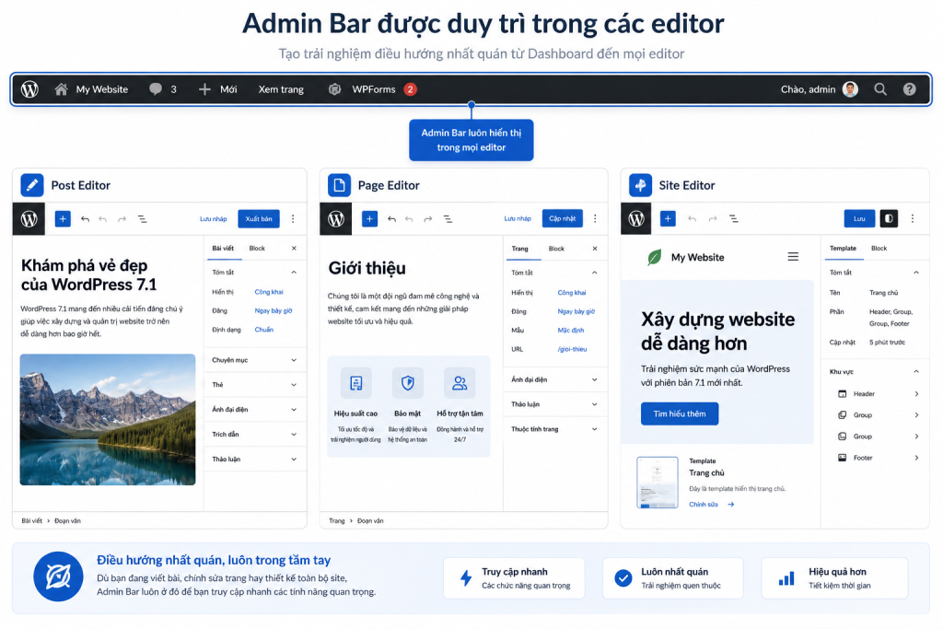Click Lưu button in Site Editor
The height and width of the screenshot is (629, 943).
pyautogui.click(x=859, y=219)
